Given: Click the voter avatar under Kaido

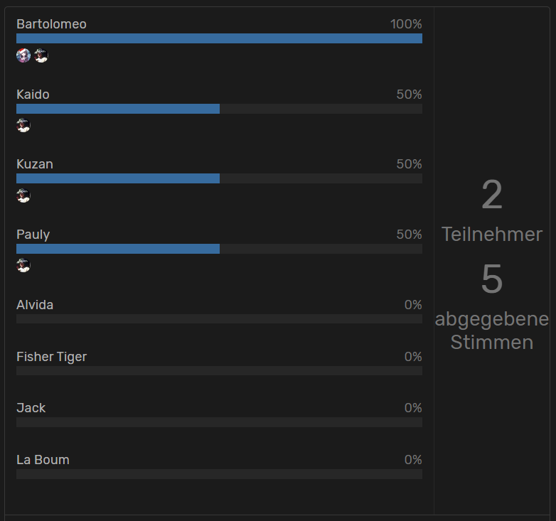Looking at the screenshot, I should 23,126.
